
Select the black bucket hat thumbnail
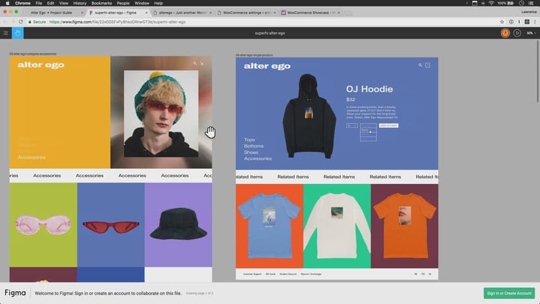pos(178,225)
